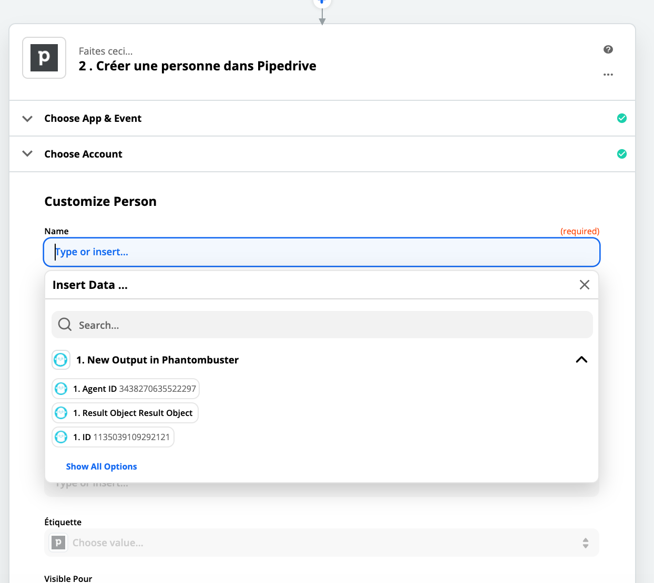Insert Agent ID 3438270635522297 data pill

[126, 389]
